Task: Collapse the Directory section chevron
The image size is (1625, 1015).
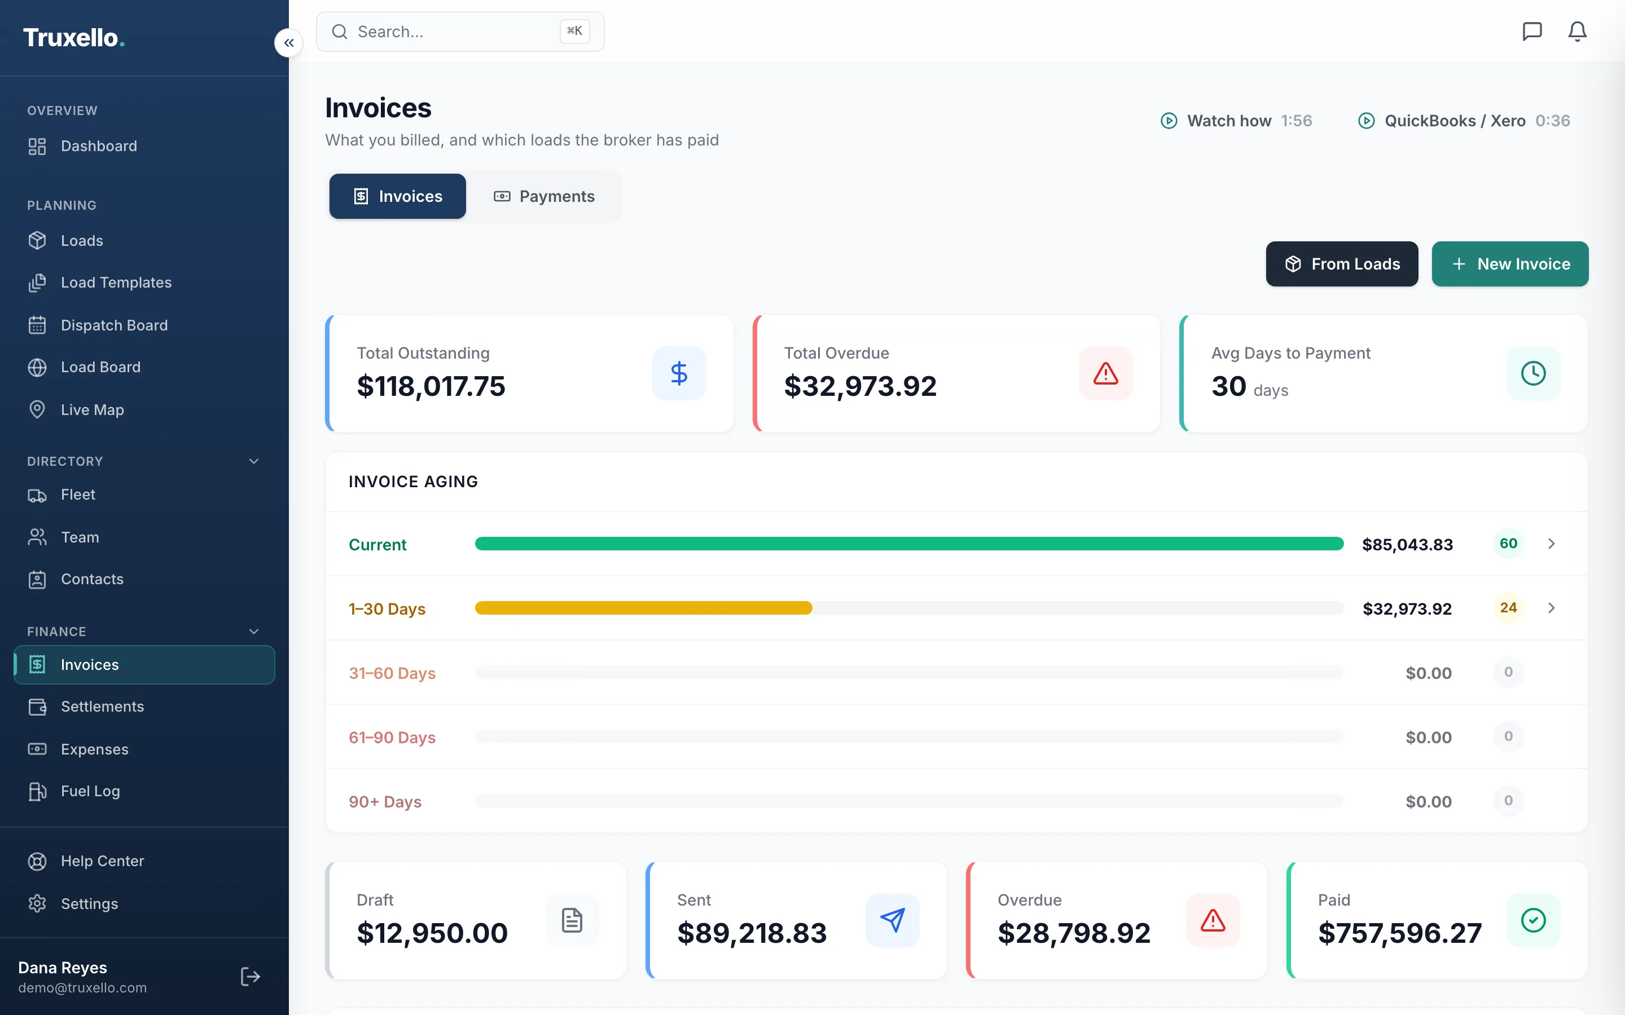Action: tap(254, 461)
